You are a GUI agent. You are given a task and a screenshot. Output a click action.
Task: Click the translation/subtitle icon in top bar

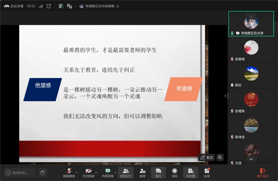click(x=69, y=6)
